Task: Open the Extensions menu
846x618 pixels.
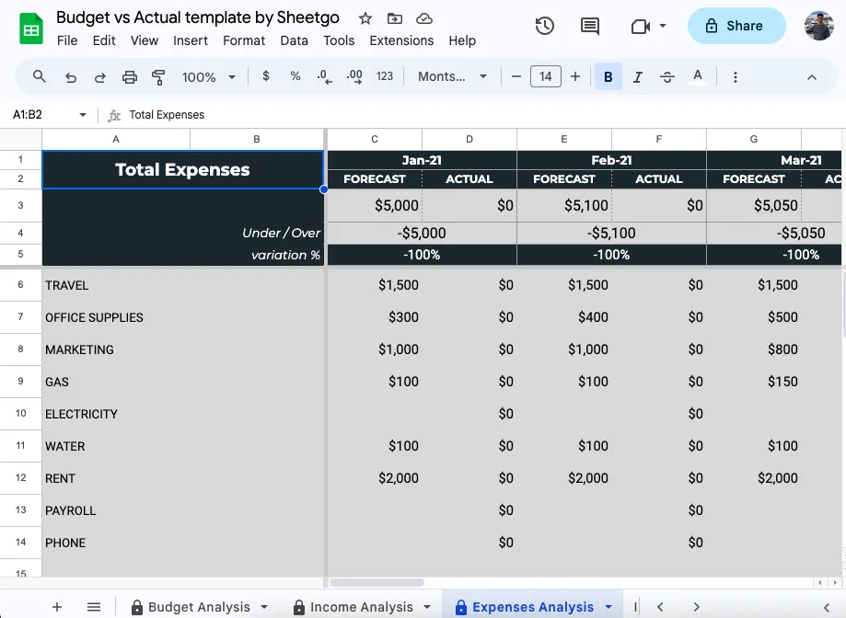Action: 401,40
